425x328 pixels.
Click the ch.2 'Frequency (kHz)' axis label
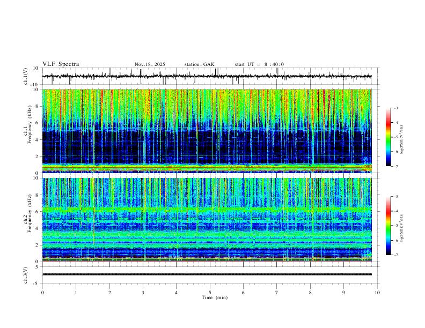pos(30,213)
